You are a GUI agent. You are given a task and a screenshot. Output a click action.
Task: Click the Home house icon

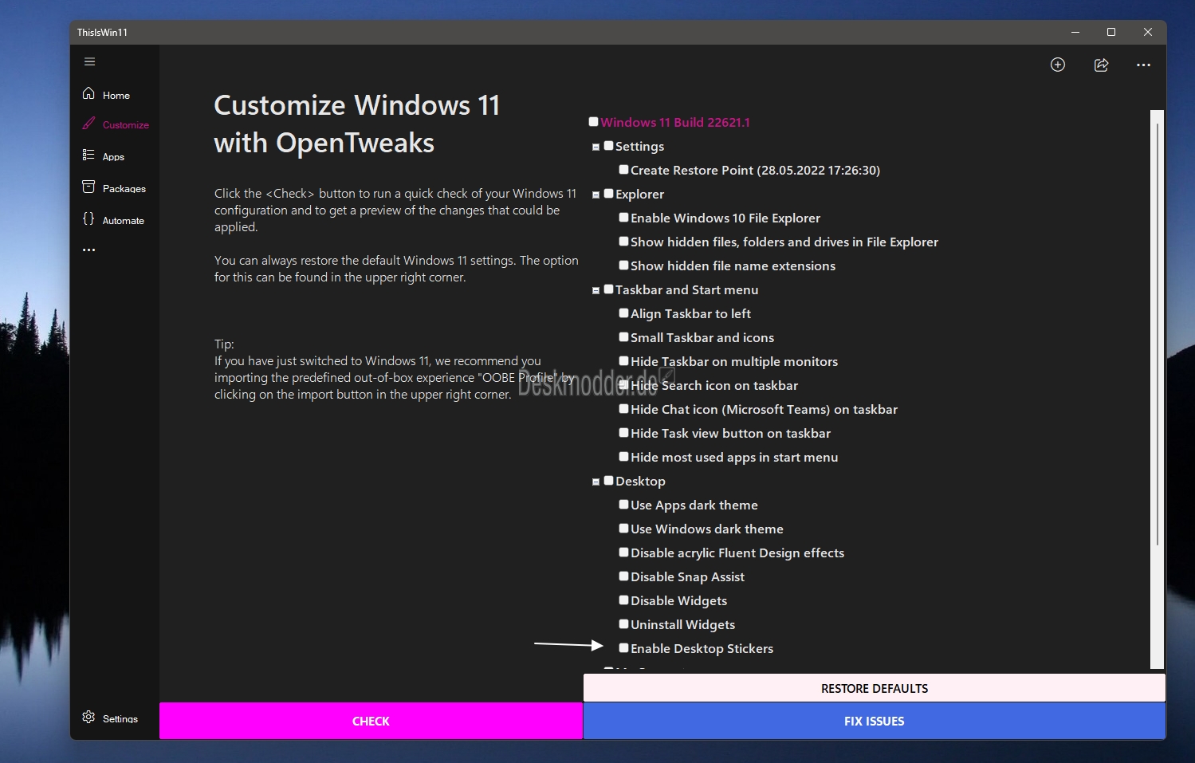click(x=88, y=93)
